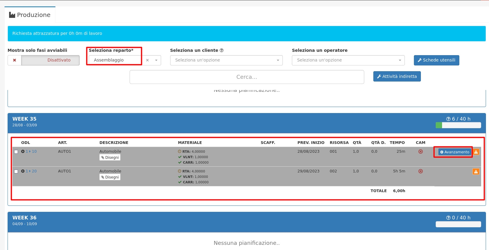489x250 pixels.
Task: Click the red CAM status icon for 28/08/2023 row
Action: pyautogui.click(x=420, y=152)
